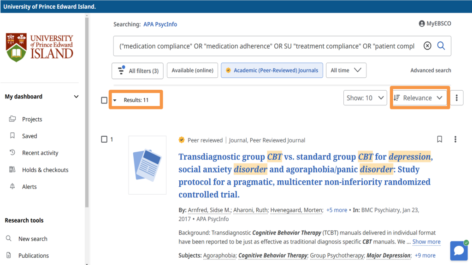Open the All filters (3) button
472x265 pixels.
pyautogui.click(x=138, y=71)
